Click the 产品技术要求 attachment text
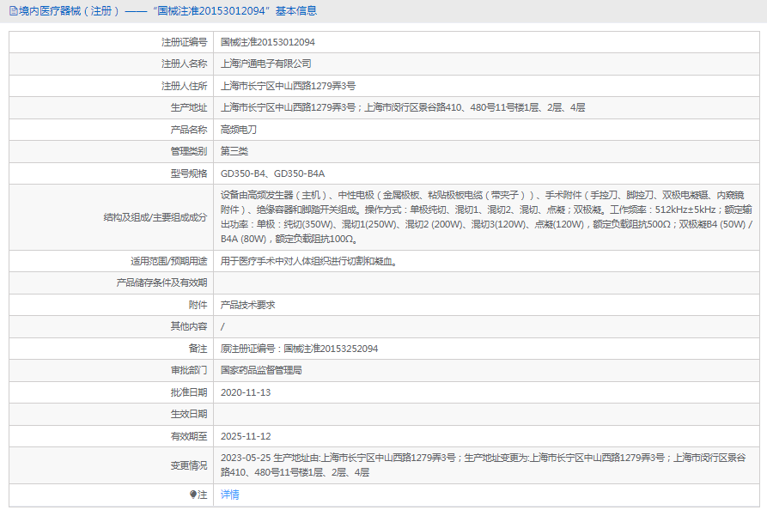 (x=247, y=305)
